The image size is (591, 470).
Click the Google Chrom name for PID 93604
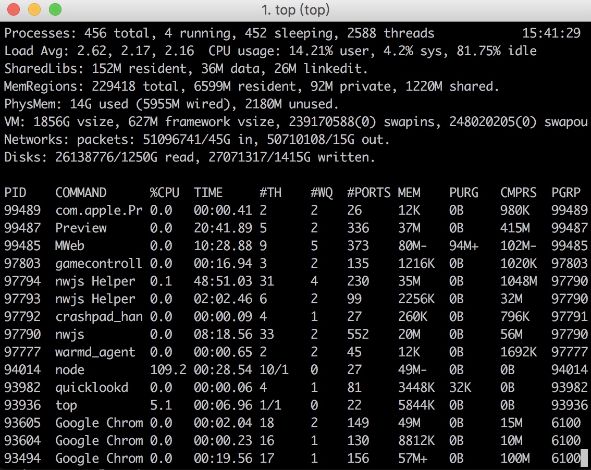pos(99,441)
